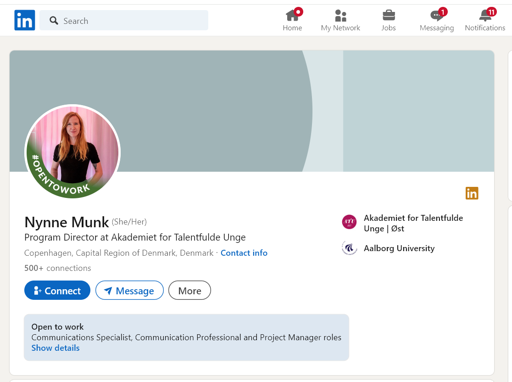The image size is (512, 382).
Task: Click the magnifying glass search icon
Action: [54, 21]
